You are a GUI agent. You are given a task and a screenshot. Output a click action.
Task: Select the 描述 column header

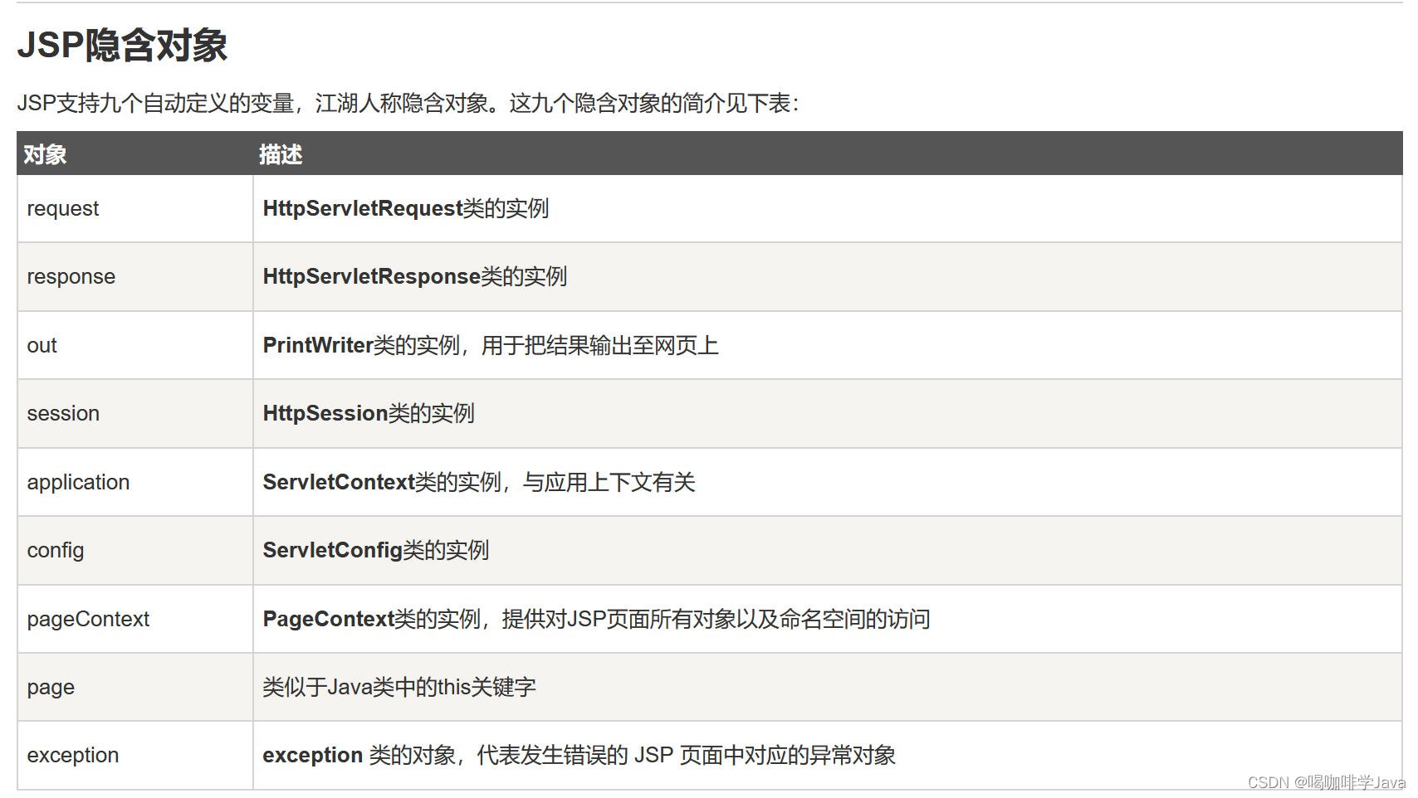[x=280, y=154]
